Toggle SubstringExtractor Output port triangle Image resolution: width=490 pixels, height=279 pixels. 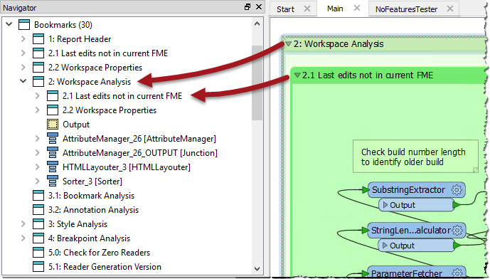(385, 205)
